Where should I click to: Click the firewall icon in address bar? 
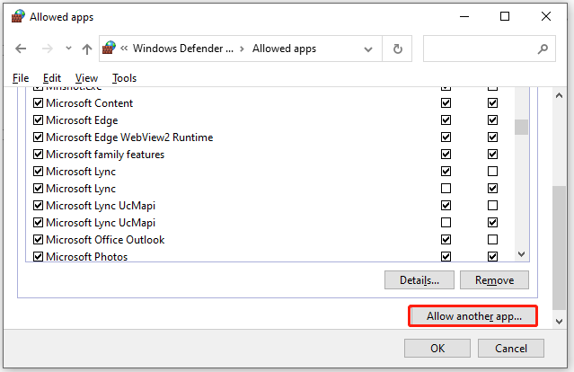click(x=110, y=49)
